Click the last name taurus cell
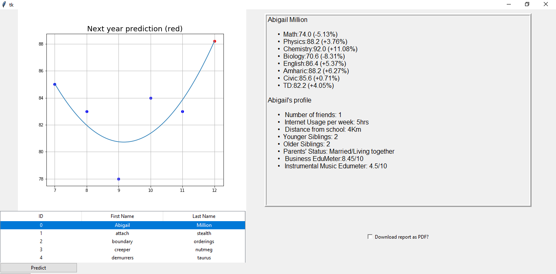The image size is (556, 274). click(x=204, y=258)
